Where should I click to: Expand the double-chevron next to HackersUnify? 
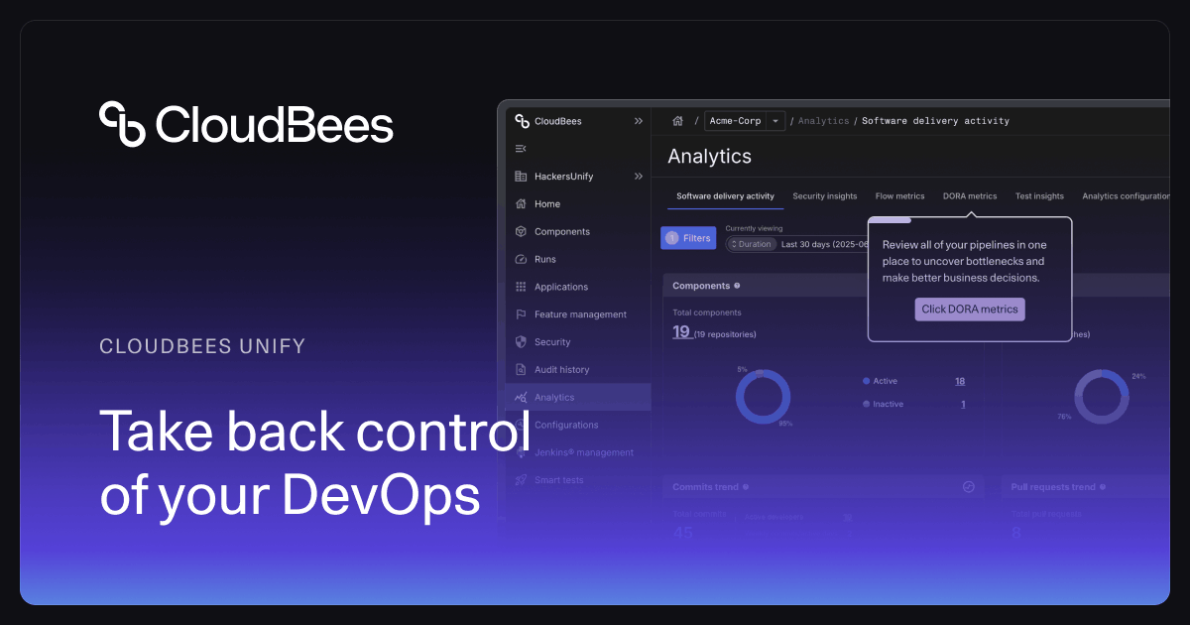click(639, 177)
